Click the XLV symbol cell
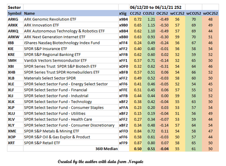 tap(15, 119)
